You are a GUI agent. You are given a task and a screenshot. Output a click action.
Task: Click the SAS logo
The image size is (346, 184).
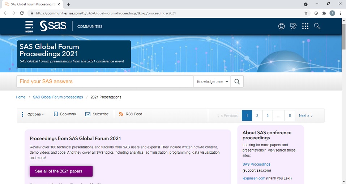(x=53, y=26)
